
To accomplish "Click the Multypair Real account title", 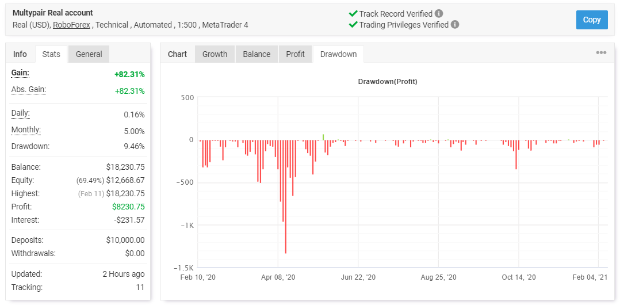I will [53, 13].
